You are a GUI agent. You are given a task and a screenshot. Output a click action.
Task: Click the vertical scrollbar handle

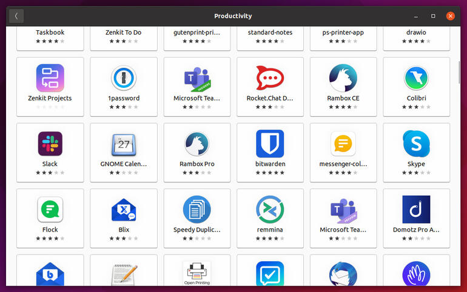coord(459,72)
